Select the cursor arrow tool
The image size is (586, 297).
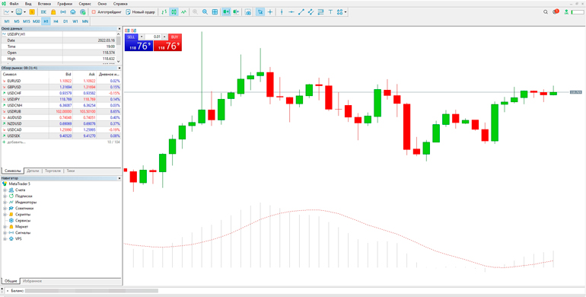click(x=260, y=12)
